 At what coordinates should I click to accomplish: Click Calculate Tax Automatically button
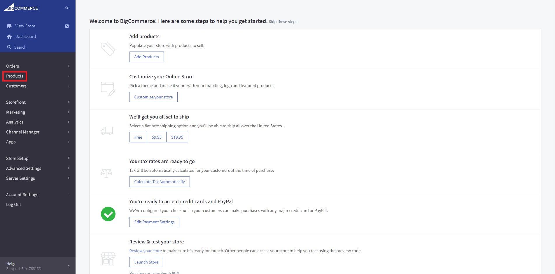click(160, 182)
